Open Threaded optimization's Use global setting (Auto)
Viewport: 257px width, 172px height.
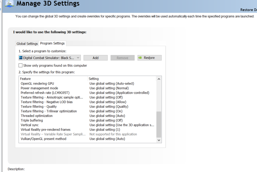click(107, 116)
